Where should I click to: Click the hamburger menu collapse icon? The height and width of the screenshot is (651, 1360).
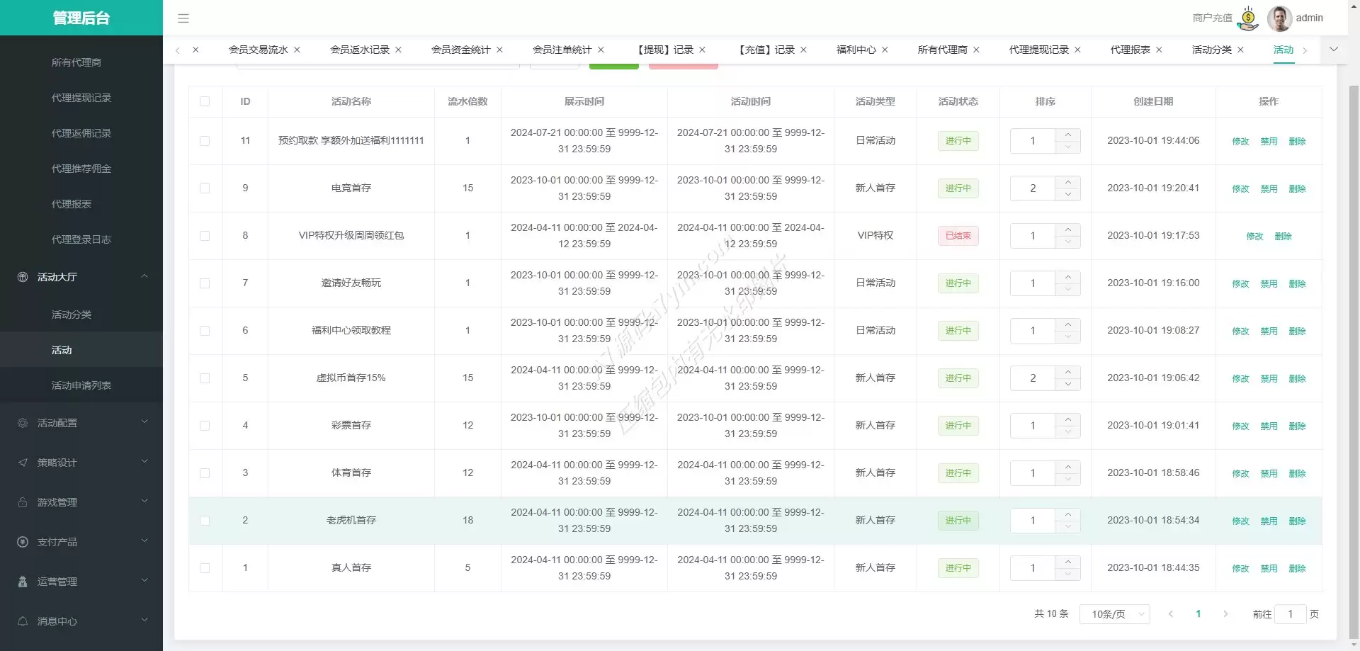[183, 18]
